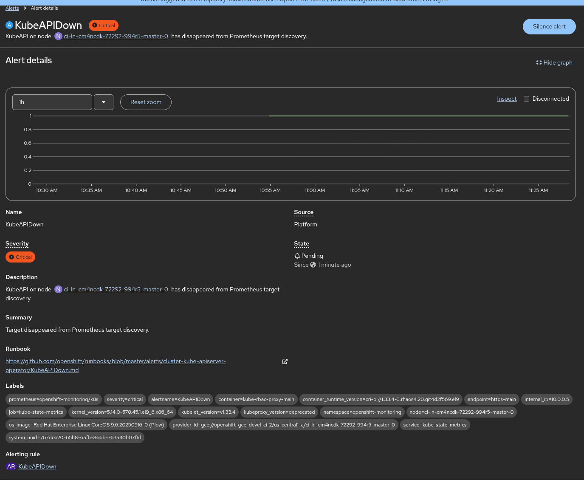This screenshot has height=480, width=584.
Task: Click the 'Platform' source value
Action: (x=306, y=224)
